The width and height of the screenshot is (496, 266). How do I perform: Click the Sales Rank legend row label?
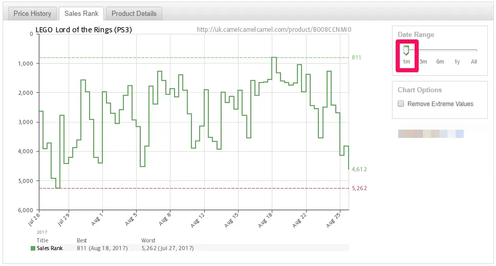tap(50, 248)
